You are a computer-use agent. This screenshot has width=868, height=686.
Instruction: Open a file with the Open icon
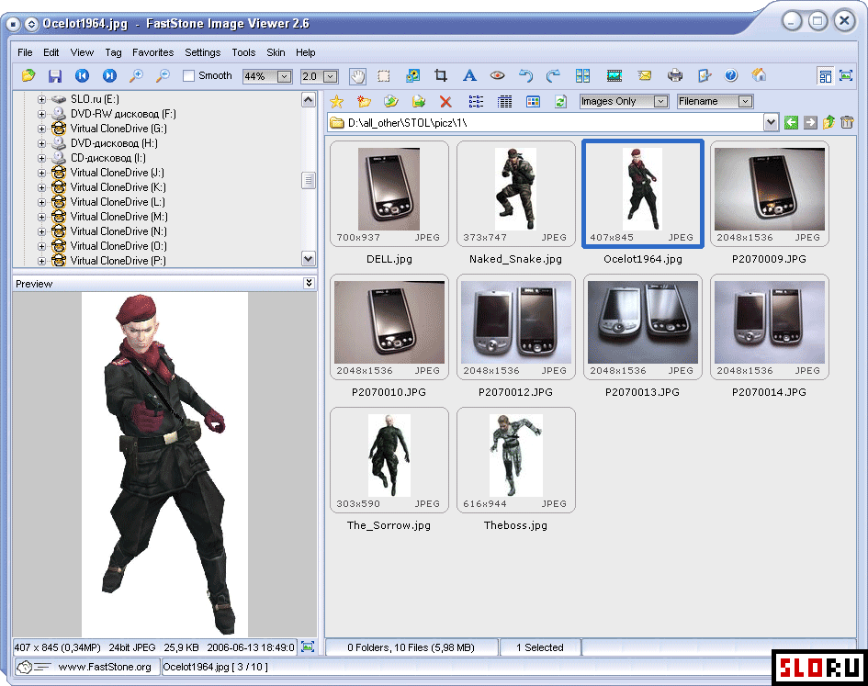[x=28, y=75]
